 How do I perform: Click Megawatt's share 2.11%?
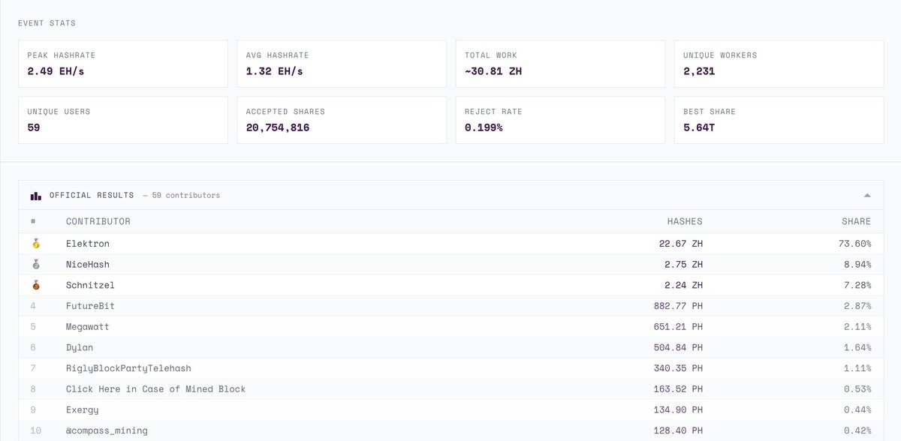coord(858,327)
